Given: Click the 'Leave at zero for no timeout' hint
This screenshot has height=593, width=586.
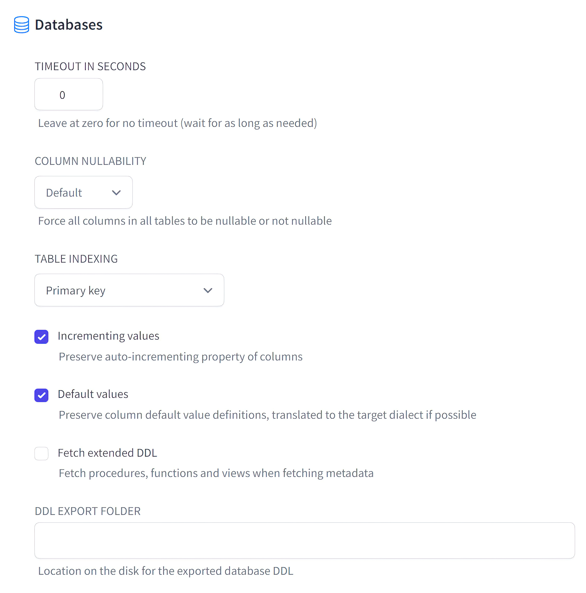Looking at the screenshot, I should [177, 123].
